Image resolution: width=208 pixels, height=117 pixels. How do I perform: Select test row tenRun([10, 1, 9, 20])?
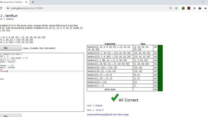click(x=110, y=57)
